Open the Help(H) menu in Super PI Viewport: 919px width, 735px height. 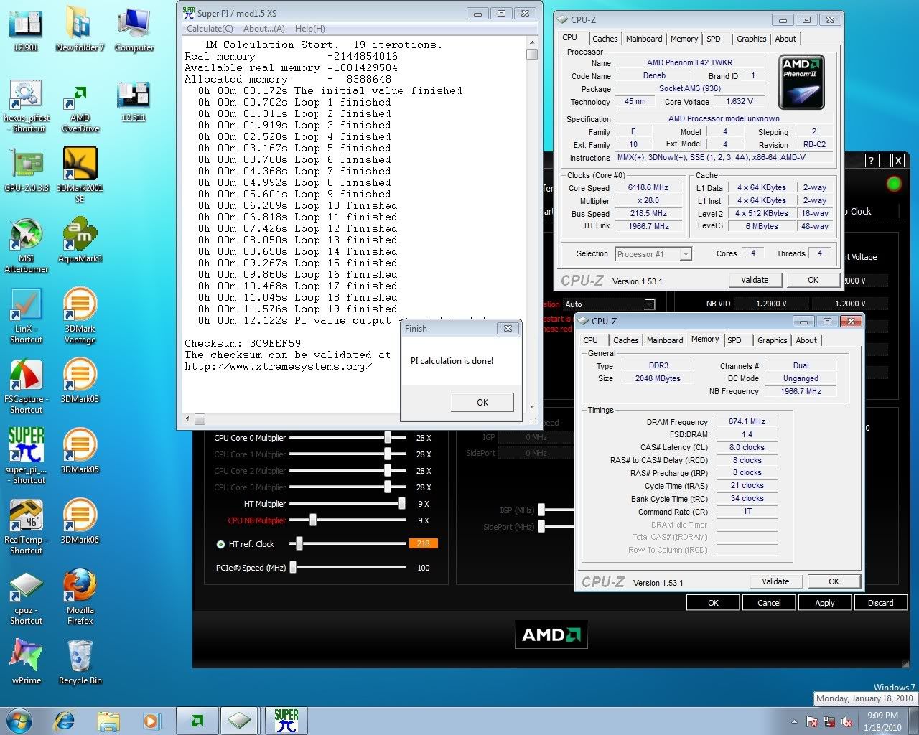click(310, 29)
